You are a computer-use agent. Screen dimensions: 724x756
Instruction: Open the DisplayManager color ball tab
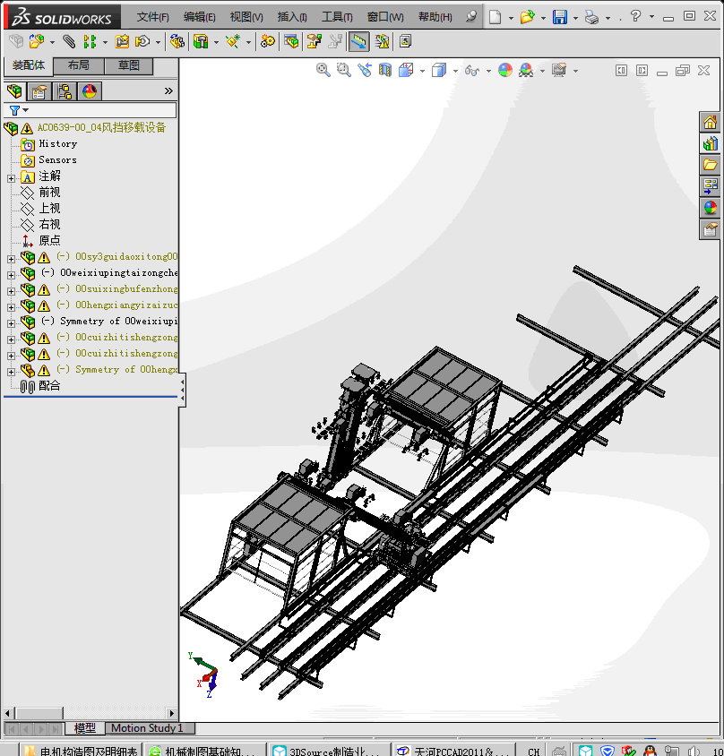[90, 90]
